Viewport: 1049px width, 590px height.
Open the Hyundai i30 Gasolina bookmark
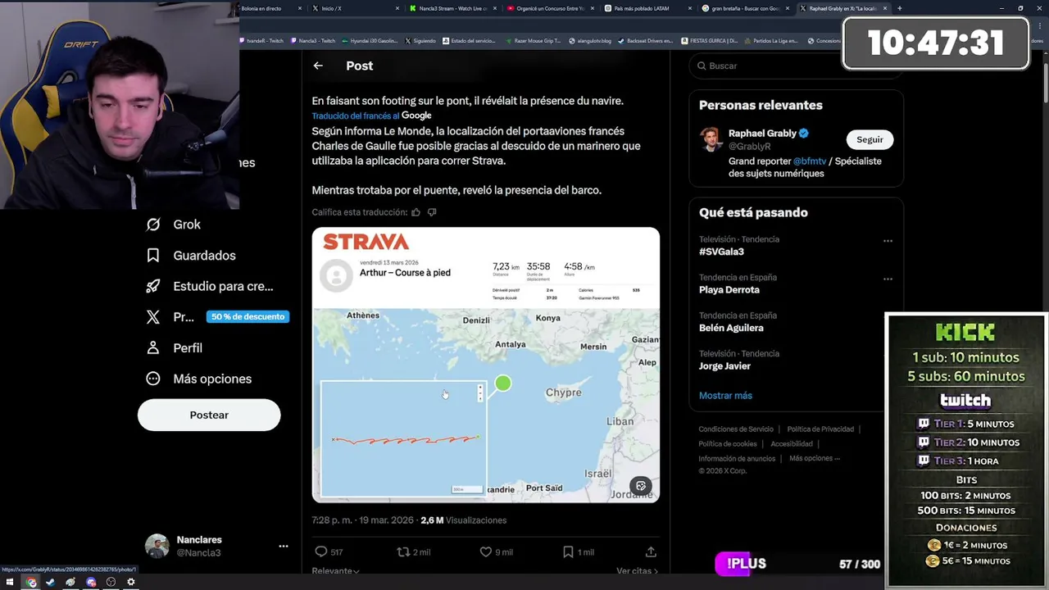pyautogui.click(x=370, y=40)
